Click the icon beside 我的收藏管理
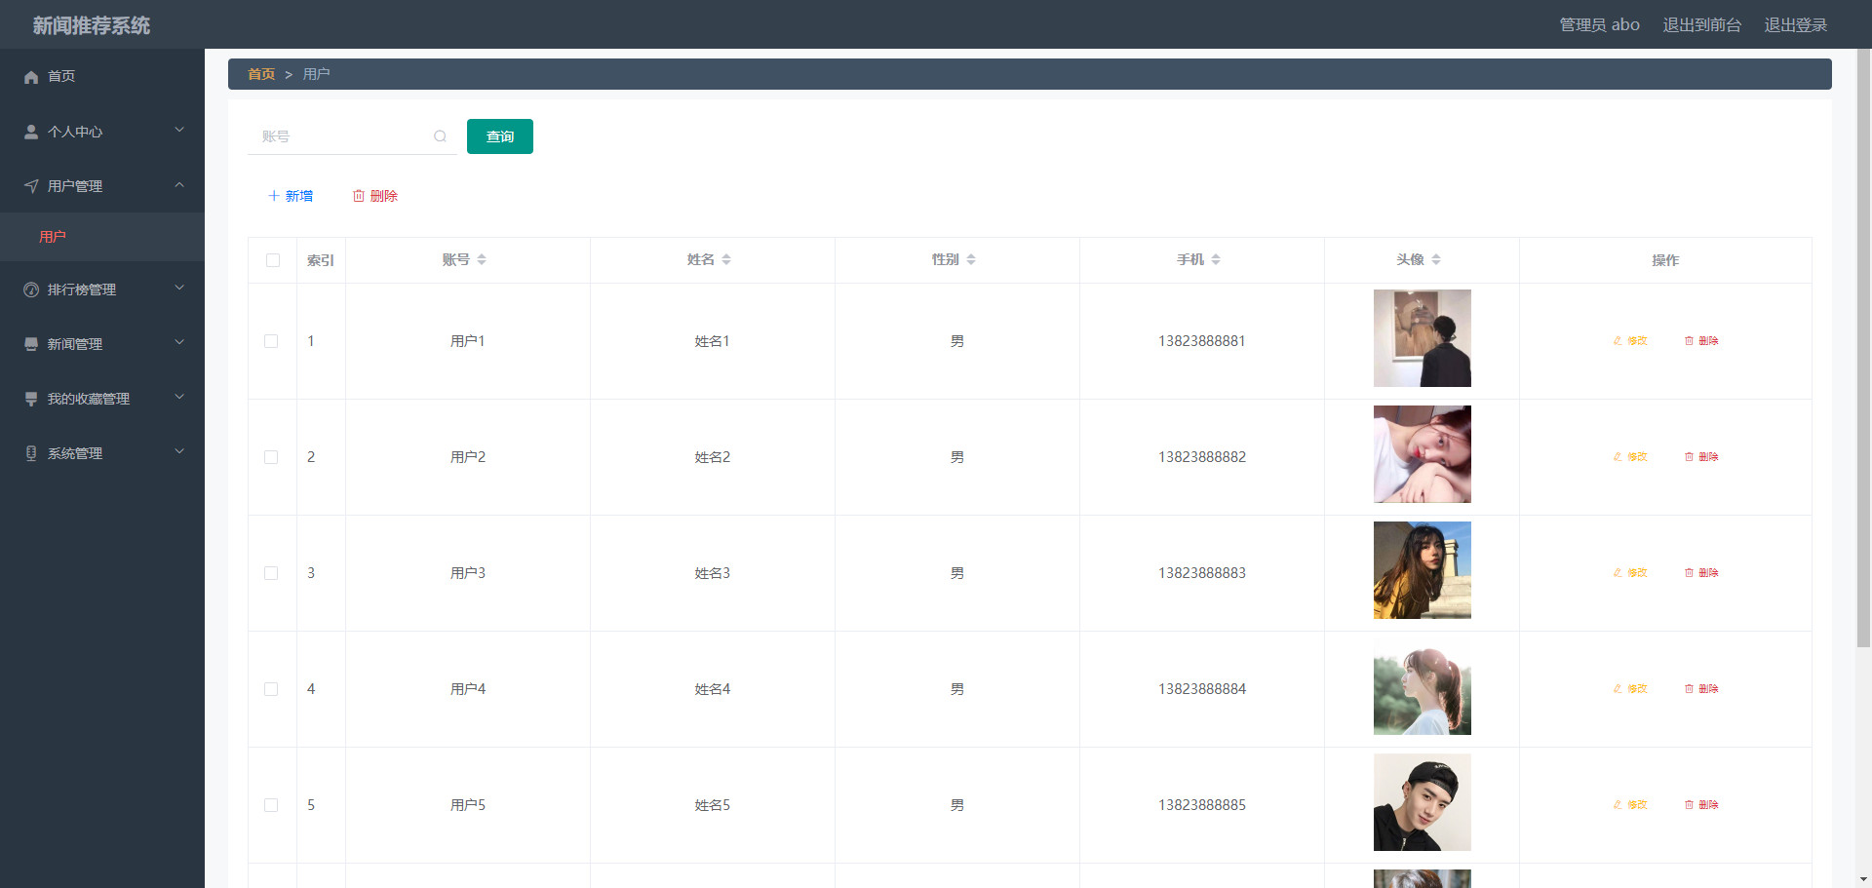 pyautogui.click(x=31, y=399)
